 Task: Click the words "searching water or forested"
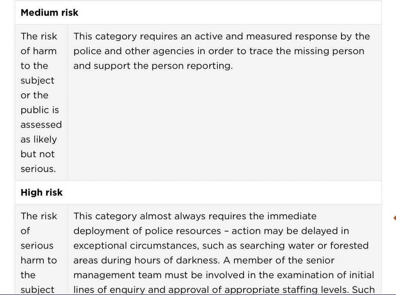click(302, 246)
